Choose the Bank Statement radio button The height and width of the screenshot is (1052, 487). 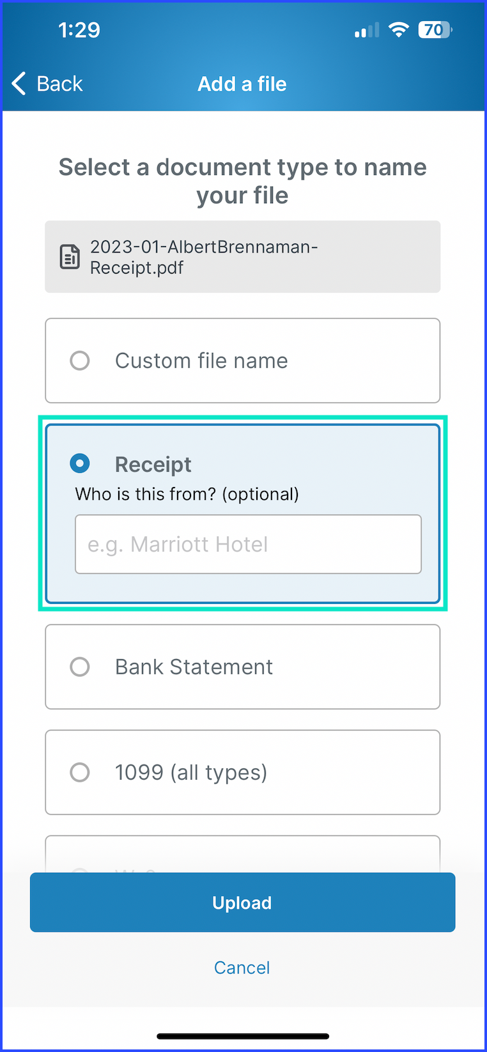pos(80,667)
